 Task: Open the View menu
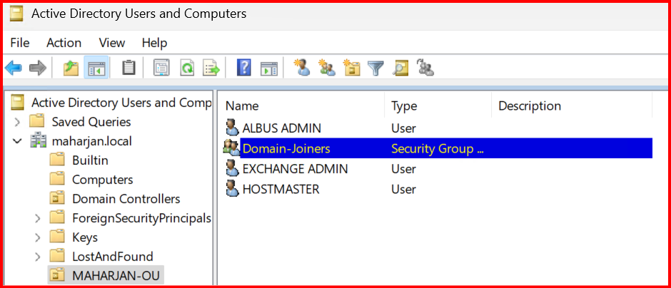click(111, 43)
